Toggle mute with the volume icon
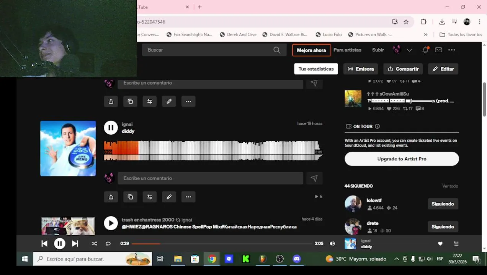Viewport: 487px width, 275px height. (x=332, y=244)
